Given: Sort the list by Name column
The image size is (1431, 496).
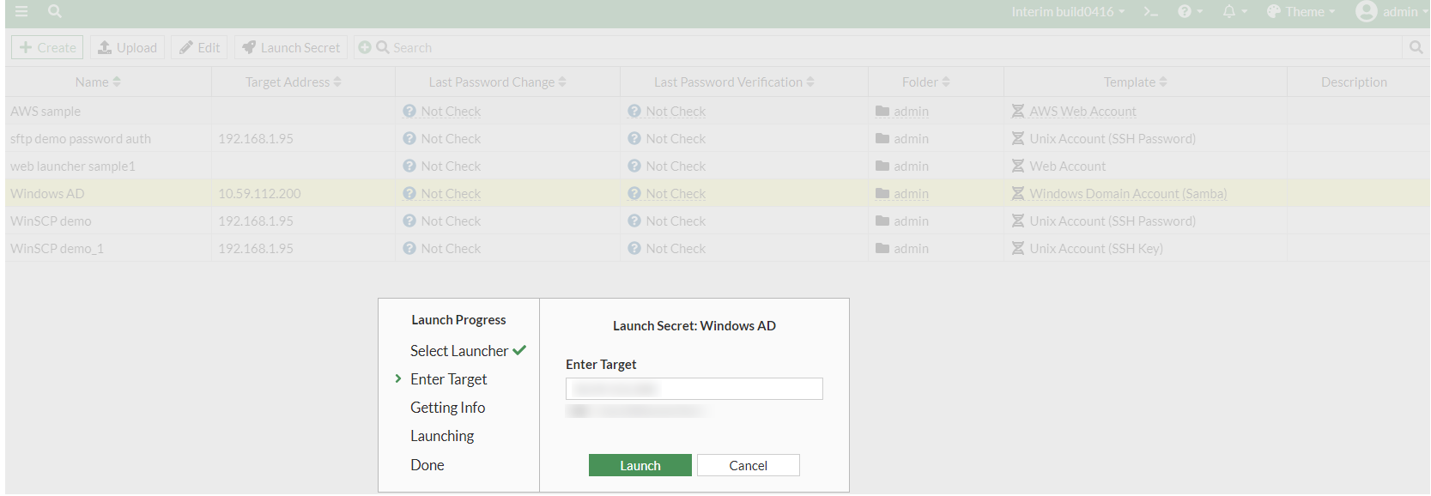Looking at the screenshot, I should [x=98, y=82].
